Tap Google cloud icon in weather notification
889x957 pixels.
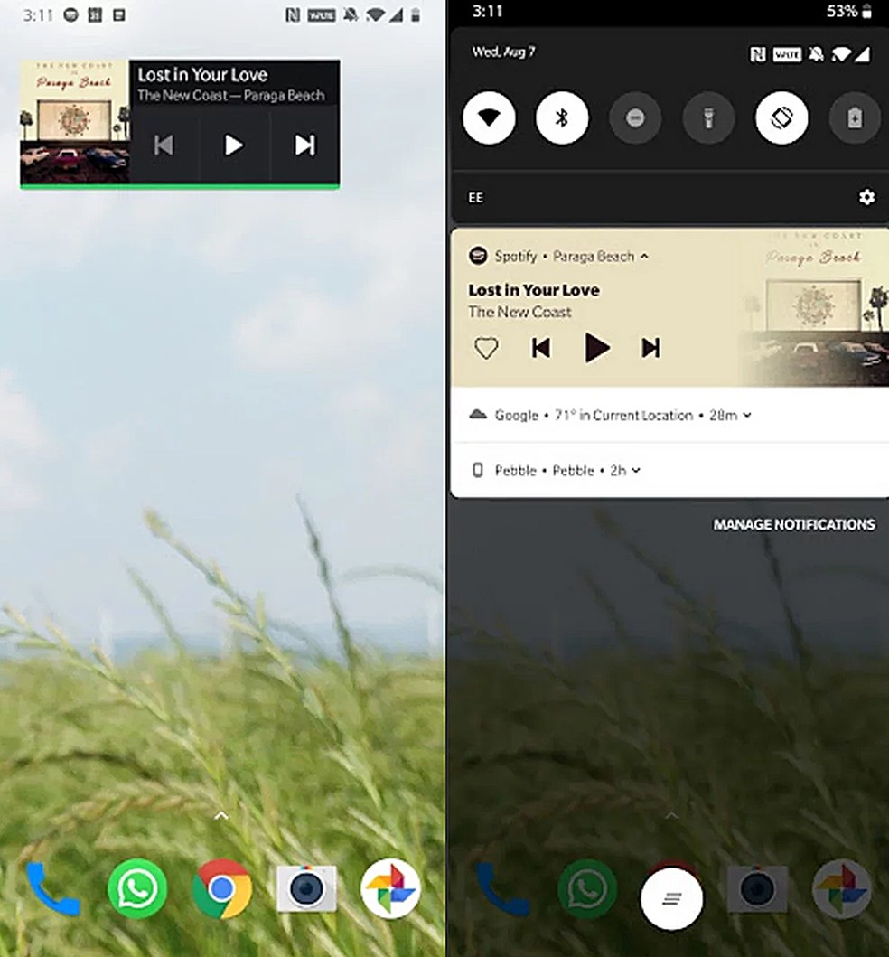click(x=478, y=415)
